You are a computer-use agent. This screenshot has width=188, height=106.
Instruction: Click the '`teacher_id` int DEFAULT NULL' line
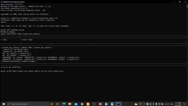[16, 52]
